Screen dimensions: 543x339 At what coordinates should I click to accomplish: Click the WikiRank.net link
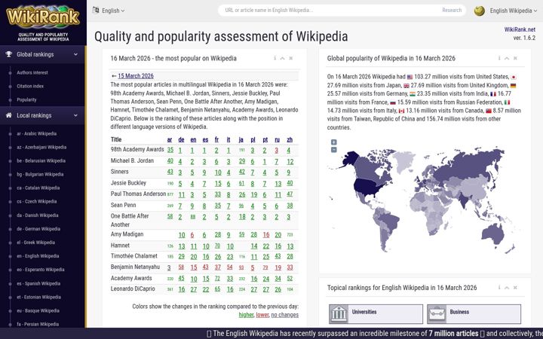[520, 29]
